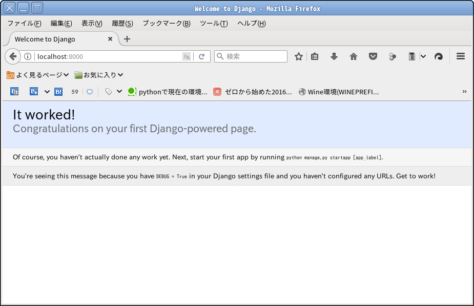
Task: Open お気に入り bookmarks folder
Action: (99, 75)
